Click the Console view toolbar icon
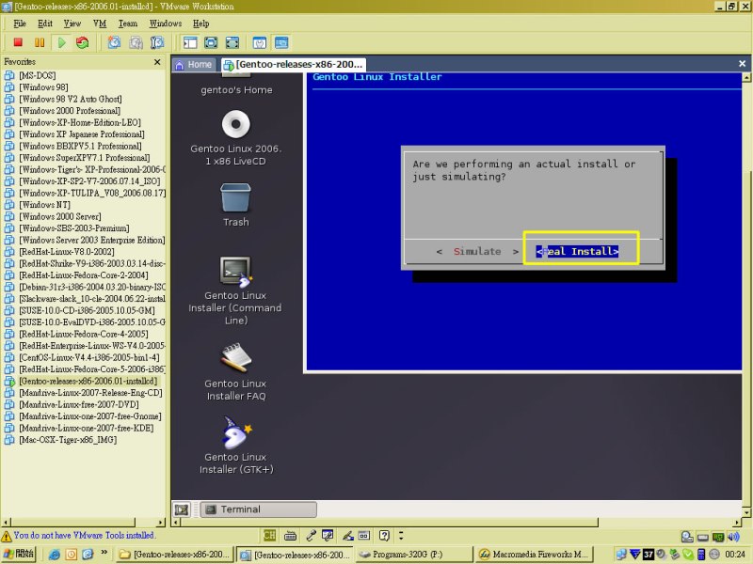This screenshot has width=753, height=564. coord(281,42)
